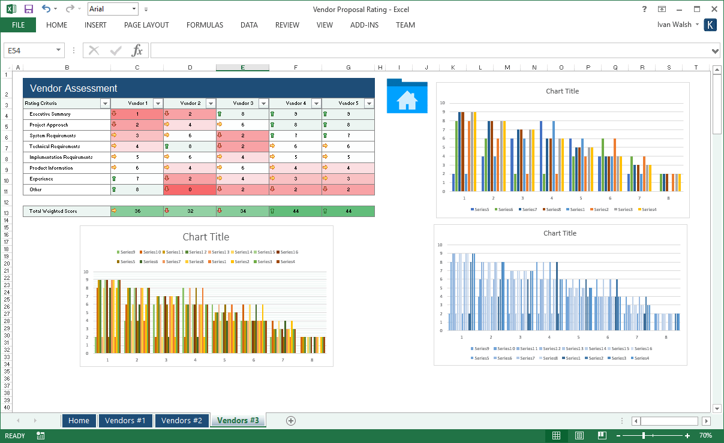The width and height of the screenshot is (724, 443).
Task: Open the Vendor 3 filter dropdown
Action: coord(263,104)
